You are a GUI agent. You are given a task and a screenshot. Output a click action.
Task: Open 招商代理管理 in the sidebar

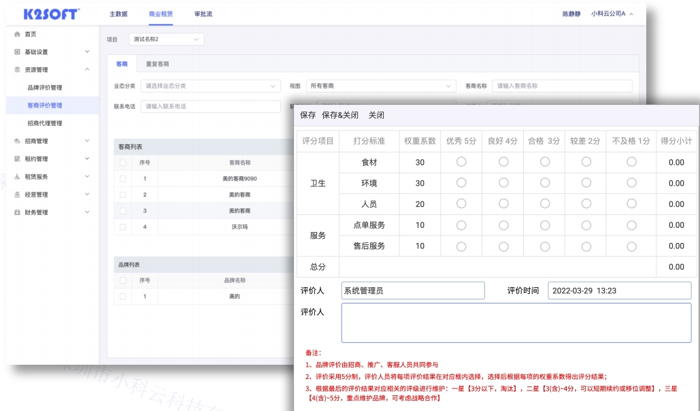(x=45, y=123)
